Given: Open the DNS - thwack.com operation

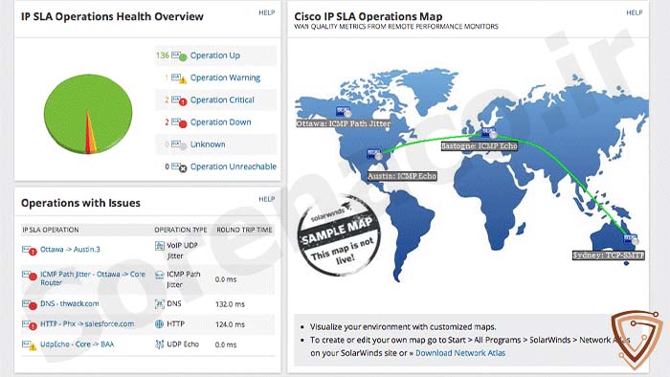Looking at the screenshot, I should [x=69, y=303].
